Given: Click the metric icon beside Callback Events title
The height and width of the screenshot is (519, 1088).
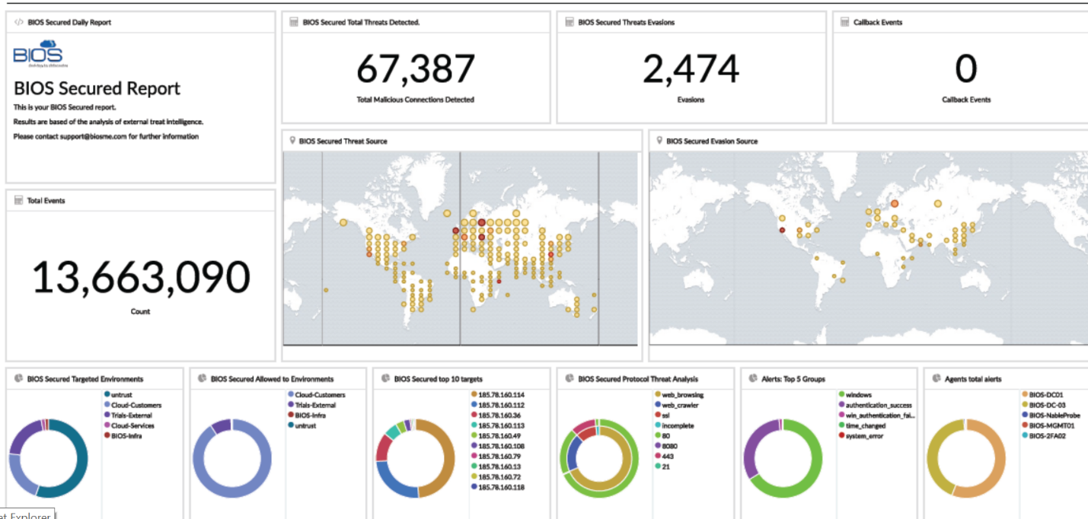Looking at the screenshot, I should click(x=844, y=22).
